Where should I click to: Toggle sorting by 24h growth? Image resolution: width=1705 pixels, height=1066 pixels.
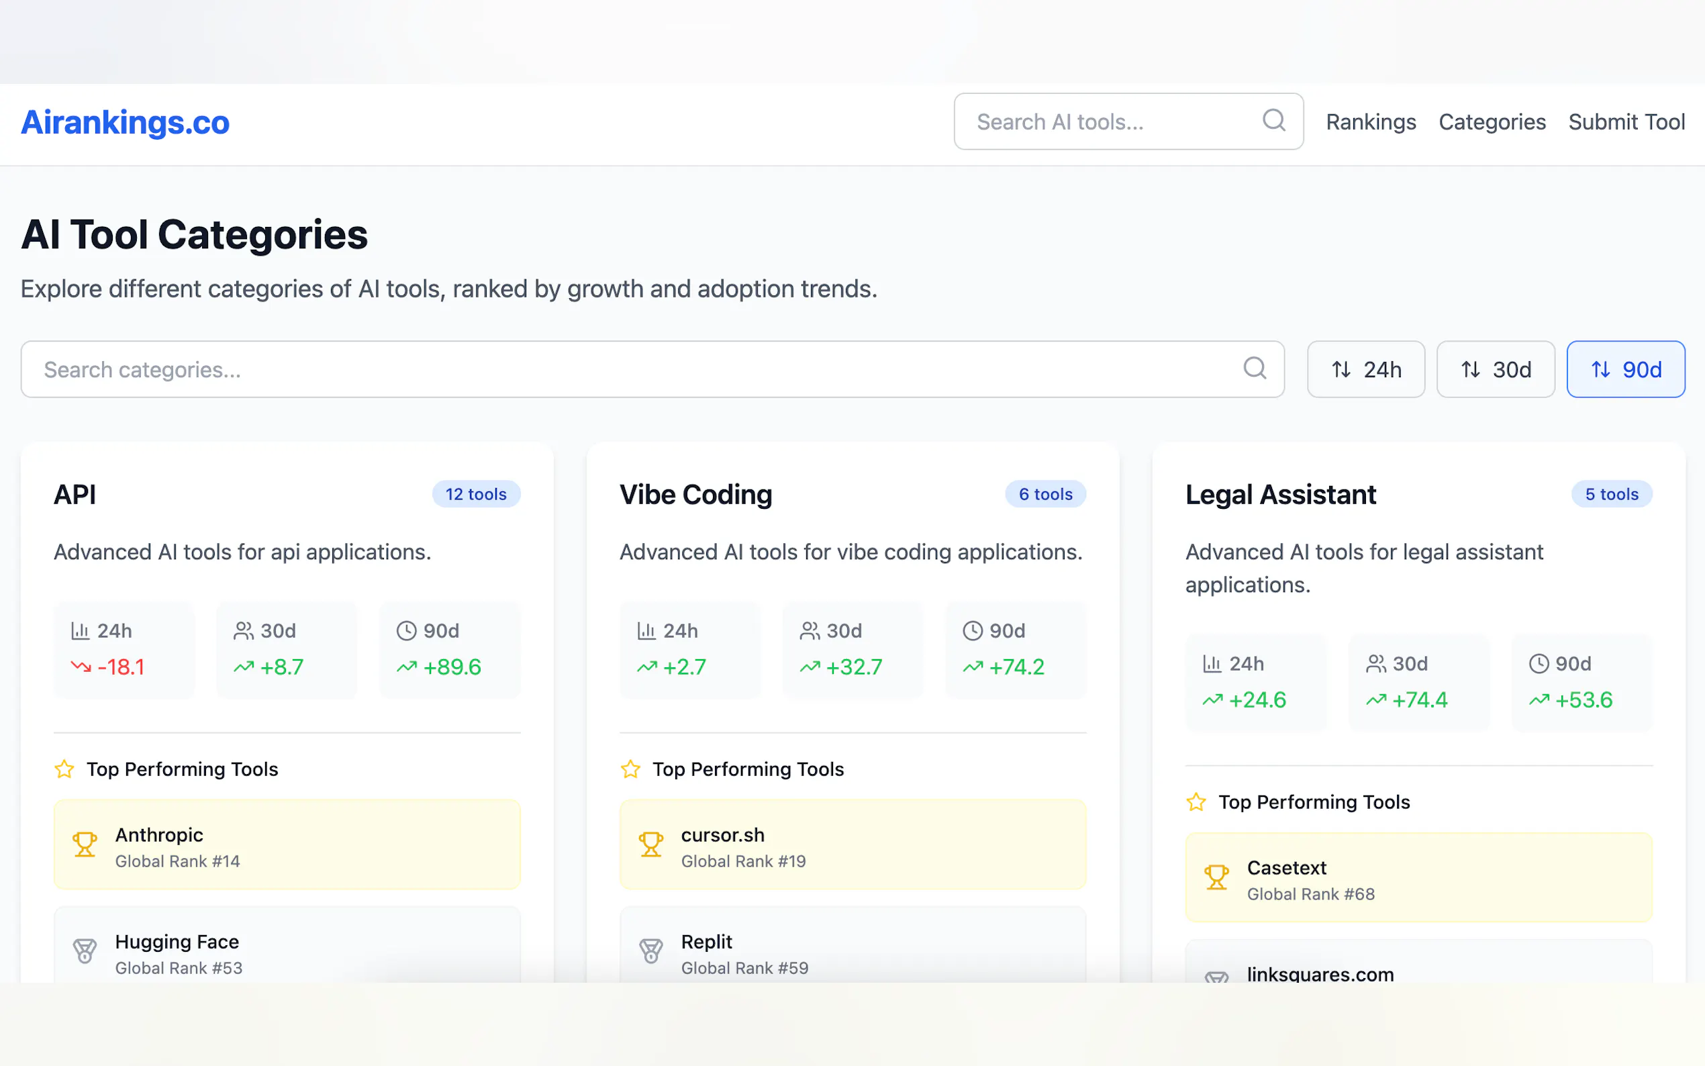click(1365, 369)
